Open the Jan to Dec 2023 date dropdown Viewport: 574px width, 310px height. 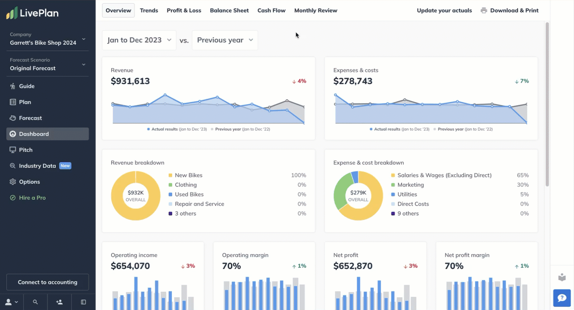click(x=139, y=40)
